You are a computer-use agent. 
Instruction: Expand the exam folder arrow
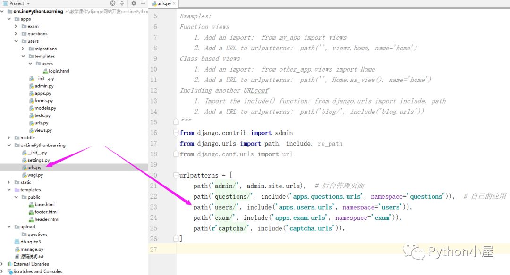(x=16, y=26)
